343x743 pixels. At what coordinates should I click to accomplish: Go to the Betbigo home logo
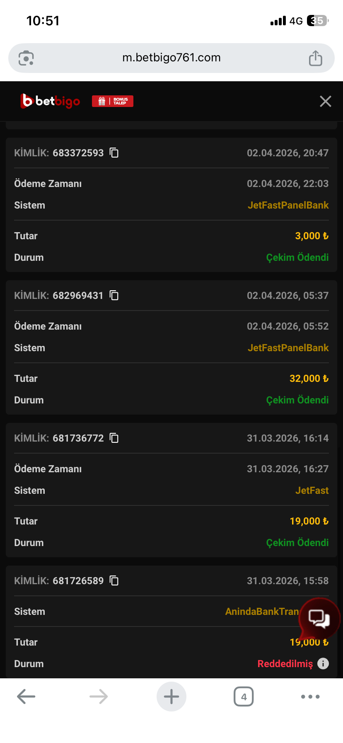point(50,101)
